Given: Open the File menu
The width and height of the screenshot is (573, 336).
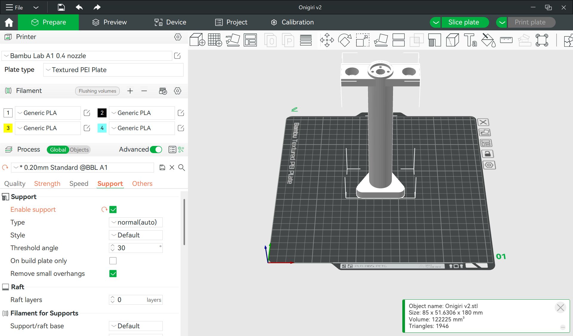Looking at the screenshot, I should [x=15, y=7].
